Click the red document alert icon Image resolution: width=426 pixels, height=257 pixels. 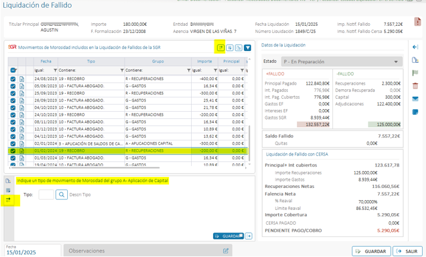418,22
